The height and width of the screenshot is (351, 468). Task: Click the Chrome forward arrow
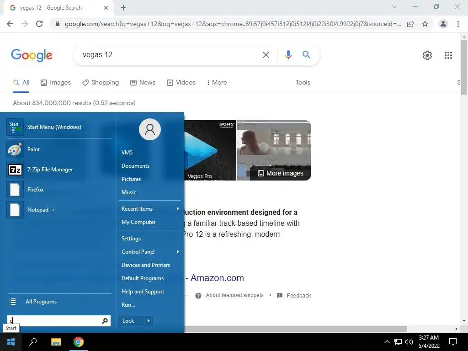(25, 24)
